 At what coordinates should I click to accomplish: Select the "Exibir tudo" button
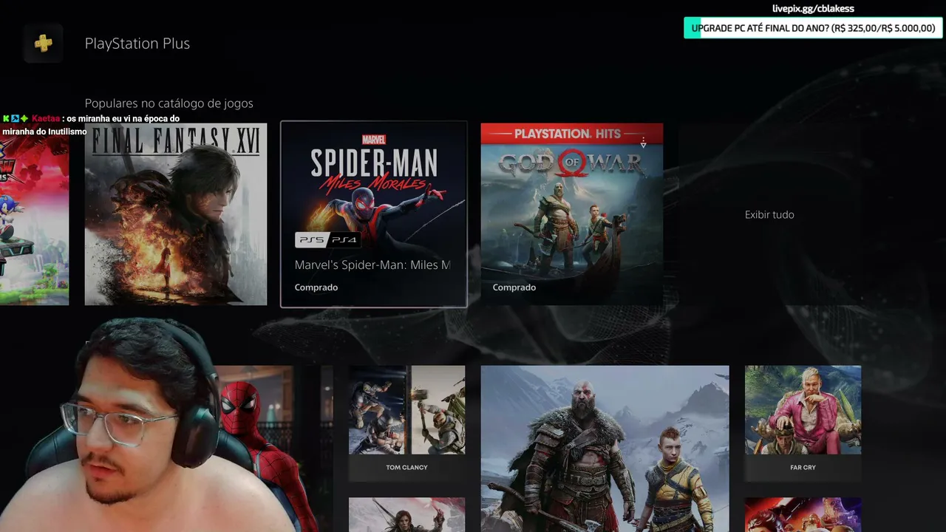point(769,215)
